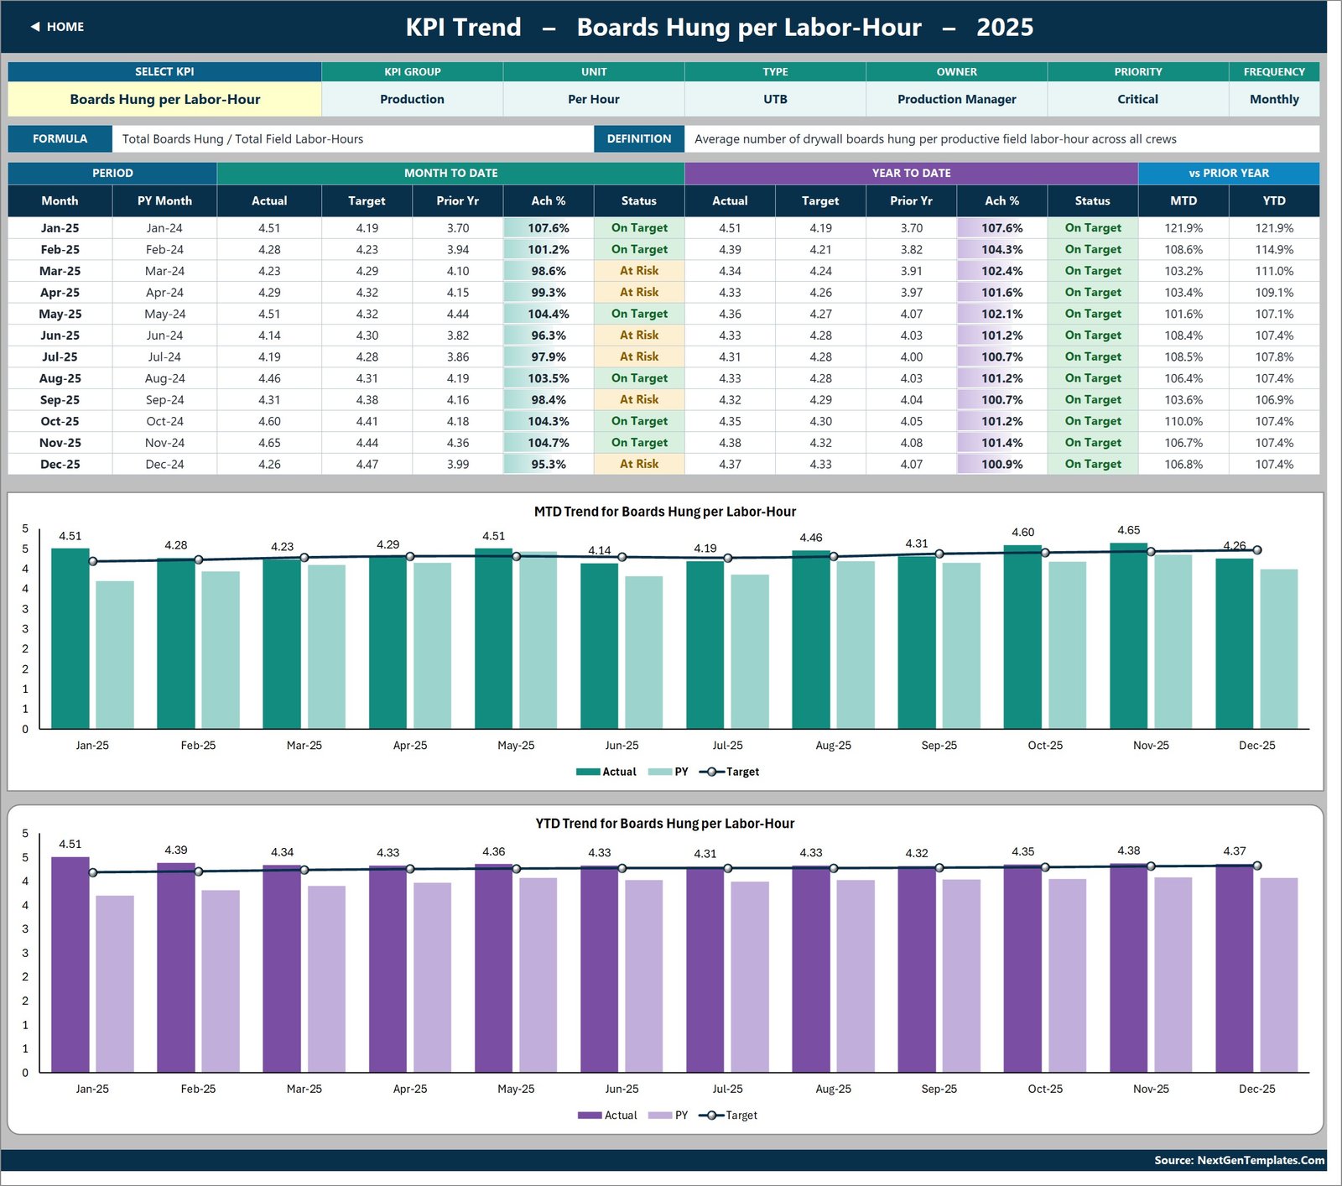Select the Production Manager owner cell
Image resolution: width=1342 pixels, height=1186 pixels.
tap(956, 99)
